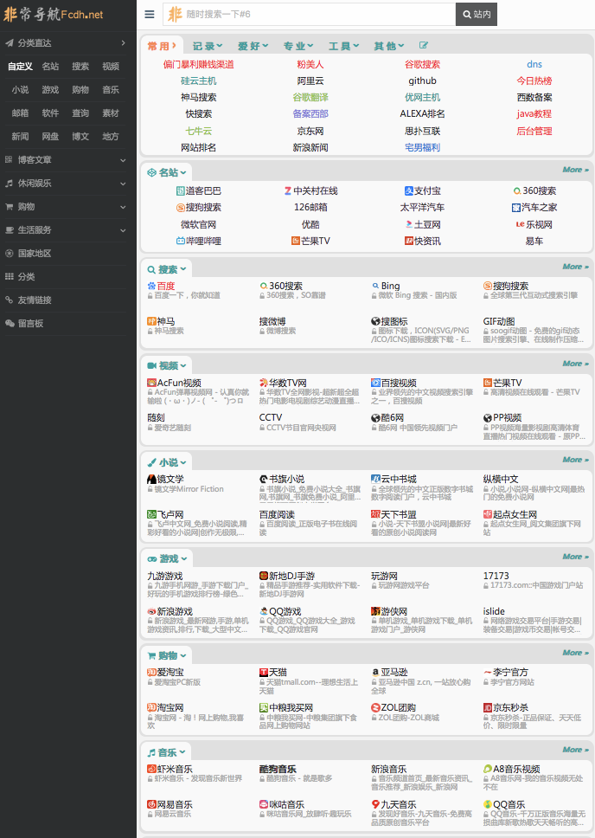Image resolution: width=595 pixels, height=838 pixels.
Task: Select the 常用 tab
Action: click(x=162, y=46)
